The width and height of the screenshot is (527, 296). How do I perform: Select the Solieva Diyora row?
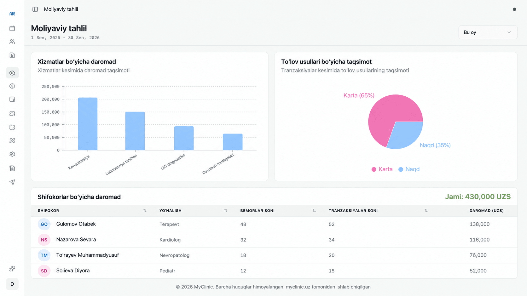(274, 270)
